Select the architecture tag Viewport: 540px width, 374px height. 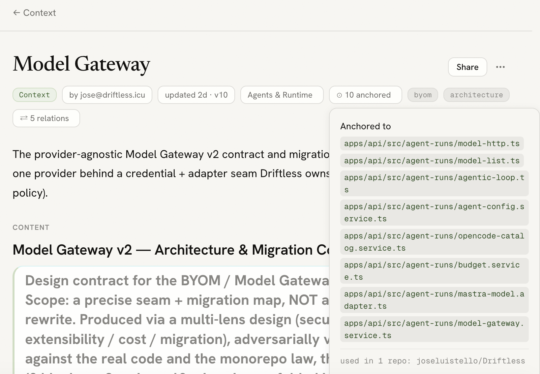[476, 95]
